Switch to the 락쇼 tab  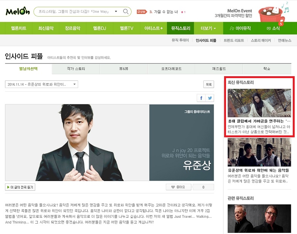pyautogui.click(x=267, y=69)
